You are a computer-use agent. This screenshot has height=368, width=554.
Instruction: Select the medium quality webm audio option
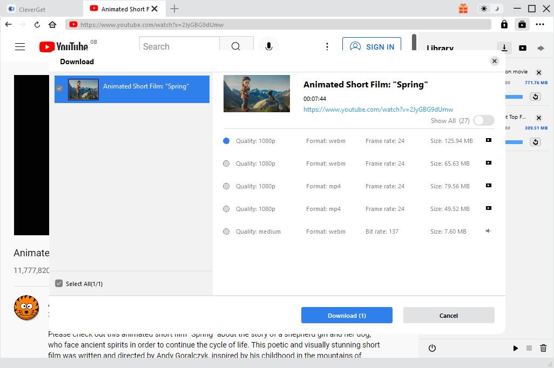tap(226, 231)
